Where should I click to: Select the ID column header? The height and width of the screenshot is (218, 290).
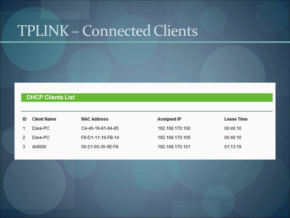pos(24,119)
